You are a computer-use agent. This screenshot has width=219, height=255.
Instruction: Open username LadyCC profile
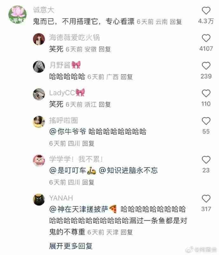click(x=62, y=93)
